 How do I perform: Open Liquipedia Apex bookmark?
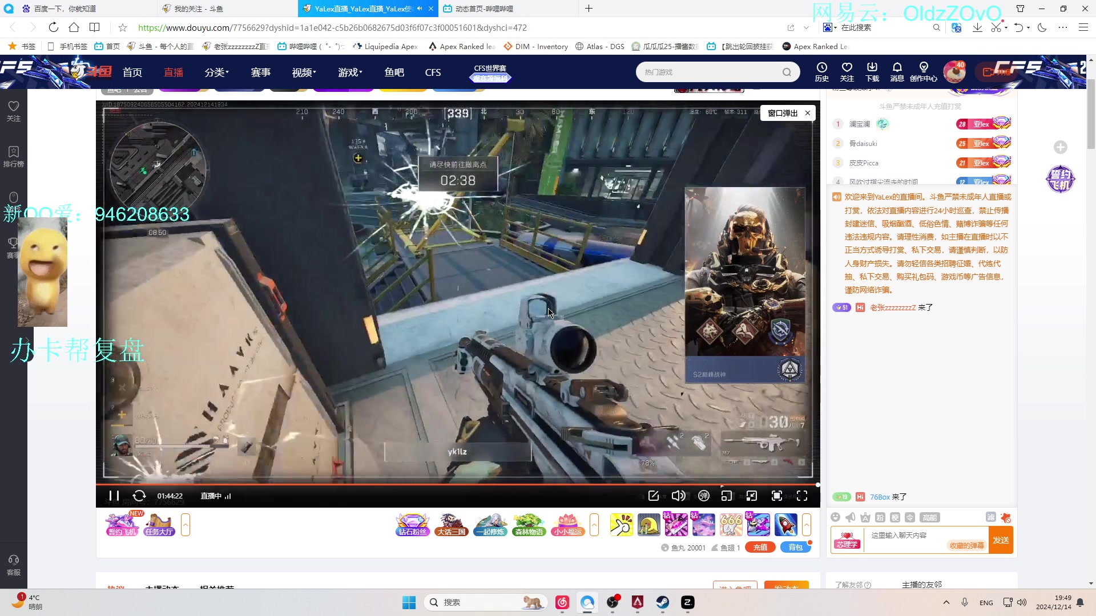(385, 46)
